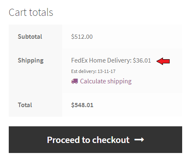Image resolution: width=193 pixels, height=163 pixels.
Task: Click the word Home in shipping method
Action: [98, 60]
